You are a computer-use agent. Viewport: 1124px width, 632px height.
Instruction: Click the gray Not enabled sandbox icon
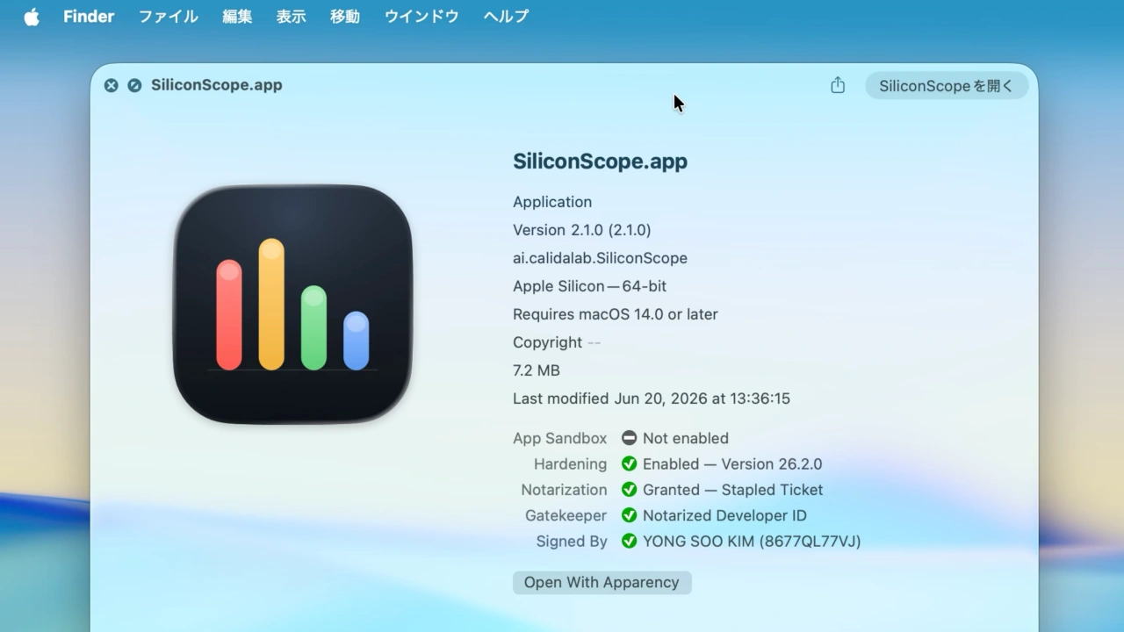click(629, 438)
